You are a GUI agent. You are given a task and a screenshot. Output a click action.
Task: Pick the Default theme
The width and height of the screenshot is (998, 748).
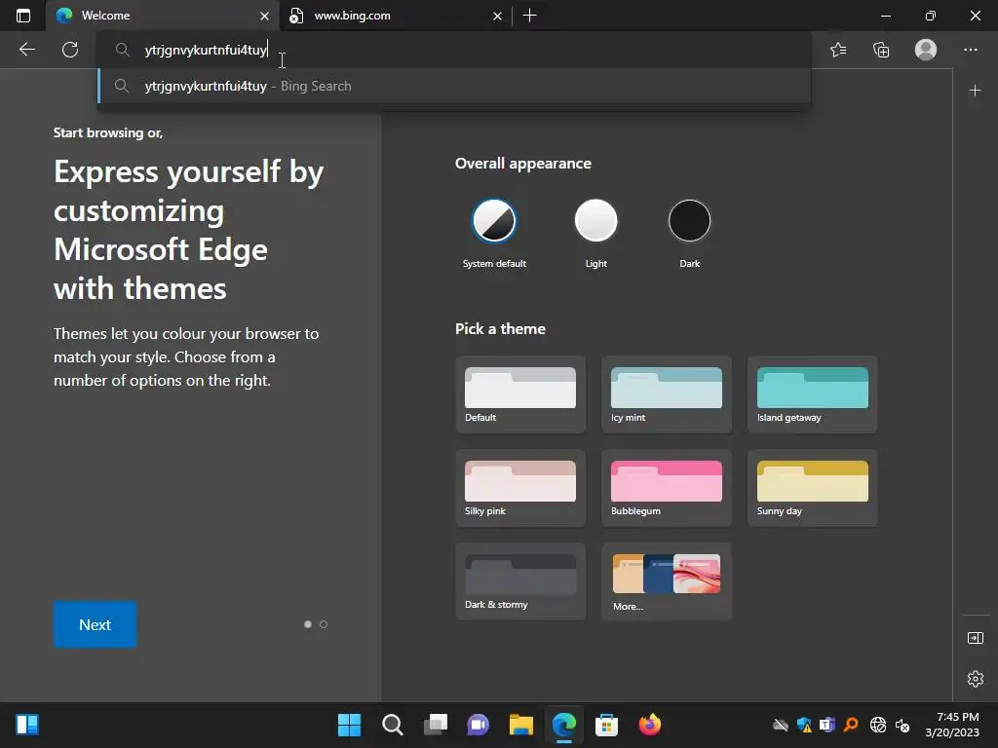tap(520, 395)
